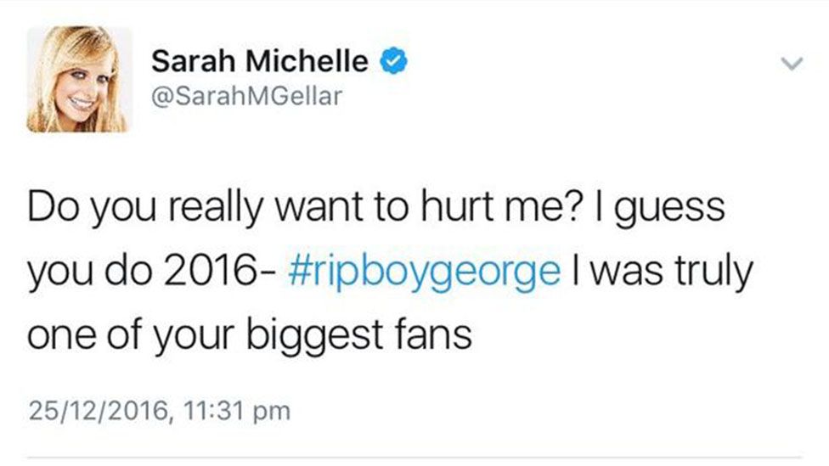Image resolution: width=829 pixels, height=466 pixels.
Task: Click the word "Sarah" in the display name
Action: tap(192, 61)
